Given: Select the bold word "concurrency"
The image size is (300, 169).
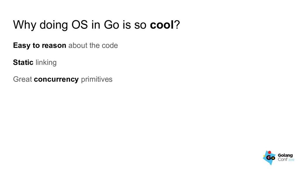Looking at the screenshot, I should point(56,79).
